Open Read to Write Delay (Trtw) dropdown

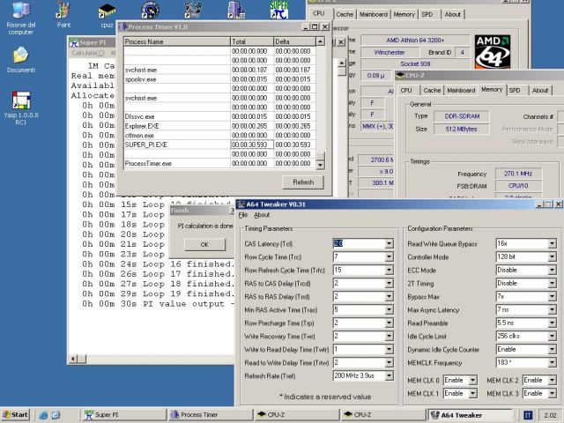pos(389,363)
